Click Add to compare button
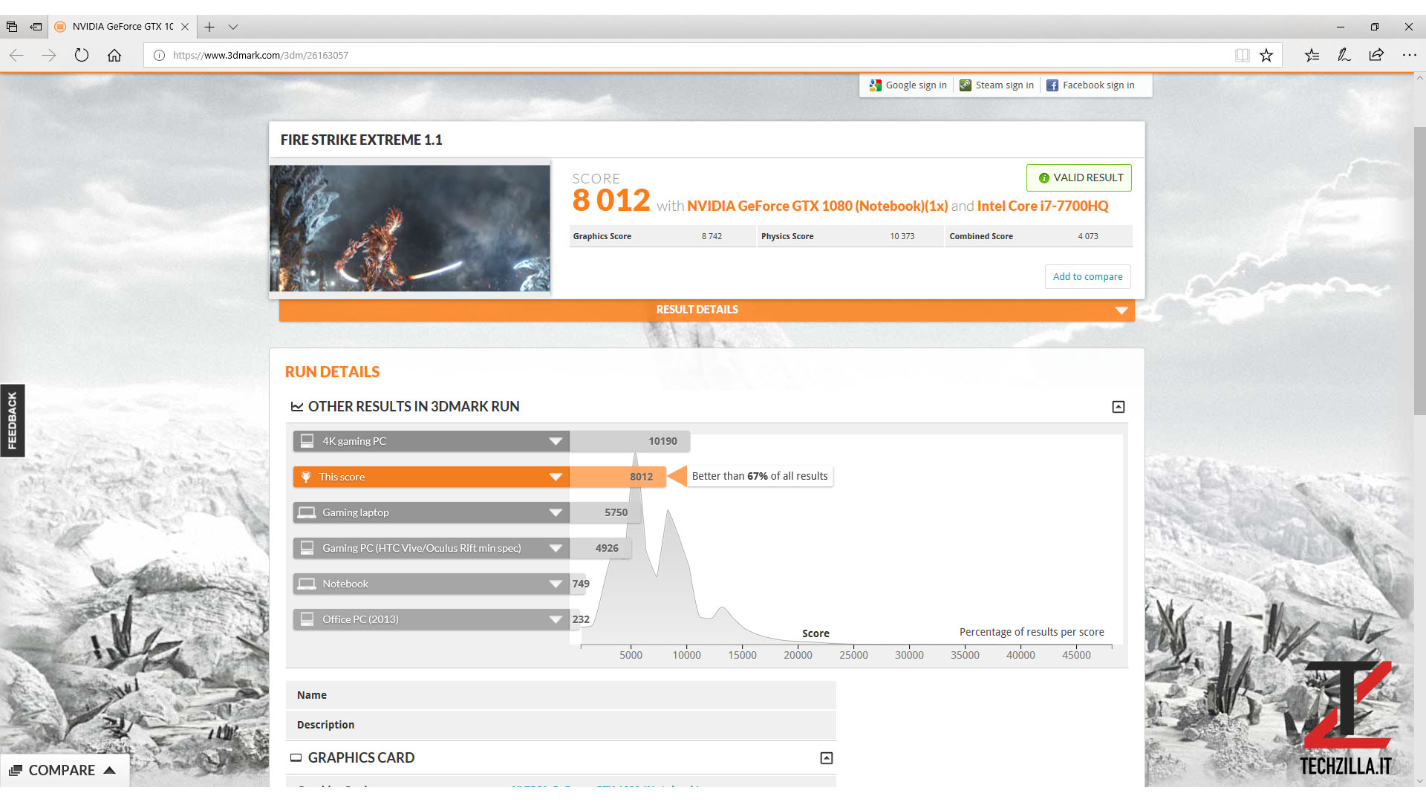Screen dimensions: 1426x802 1087,276
